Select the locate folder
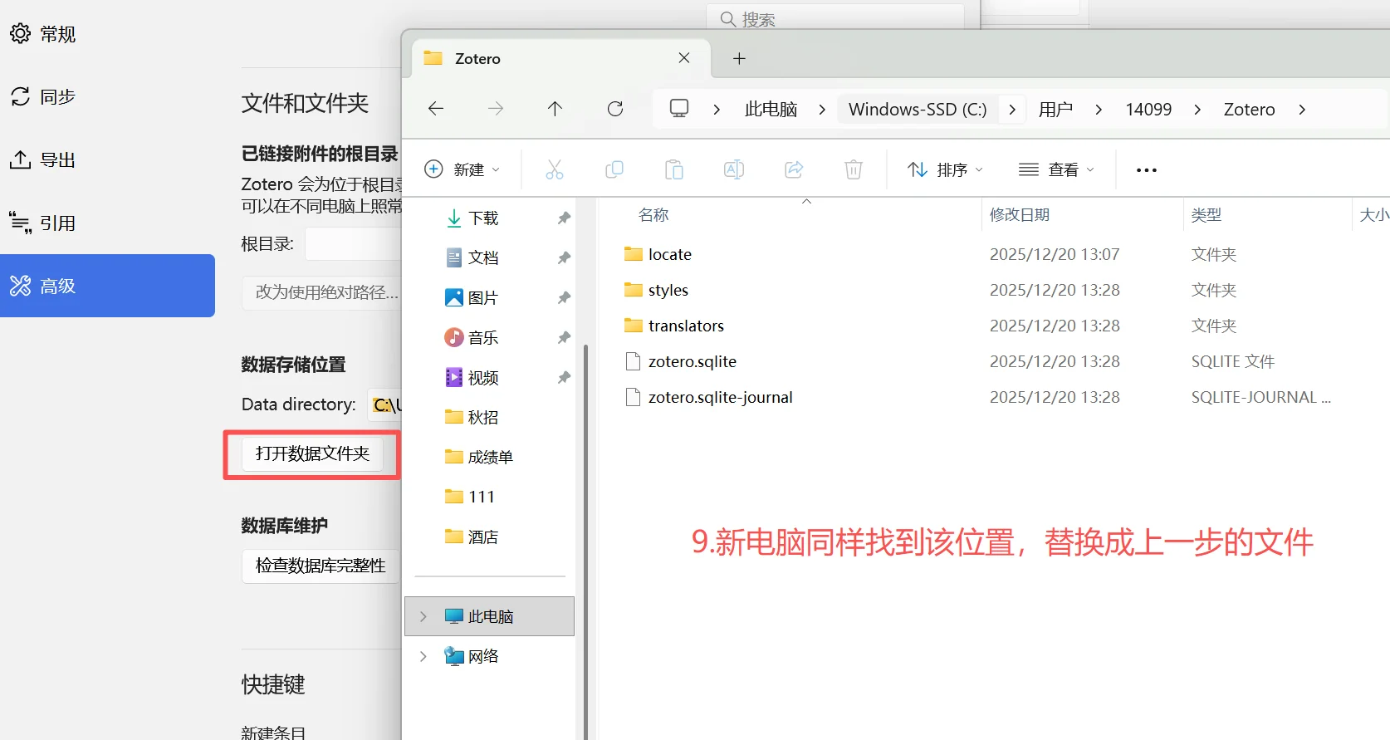This screenshot has width=1390, height=740. click(670, 254)
